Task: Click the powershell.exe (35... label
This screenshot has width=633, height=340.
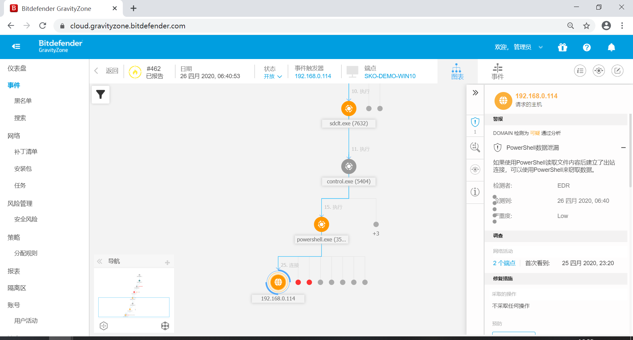Action: click(x=321, y=239)
